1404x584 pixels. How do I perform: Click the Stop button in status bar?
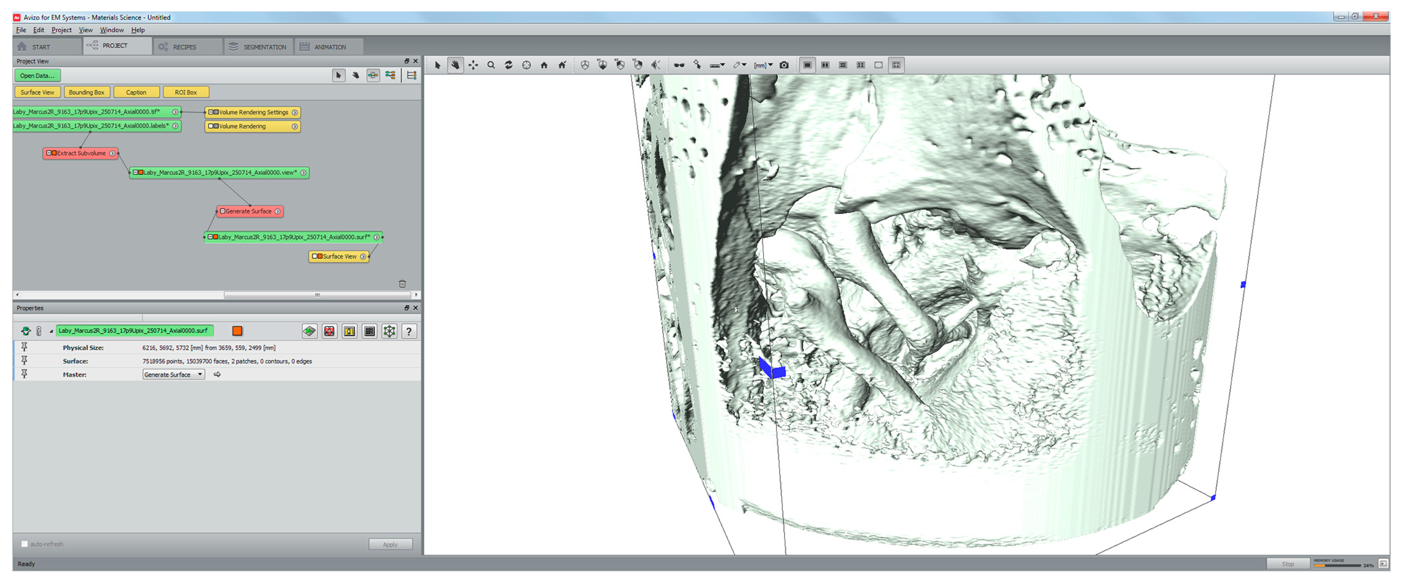click(1287, 564)
